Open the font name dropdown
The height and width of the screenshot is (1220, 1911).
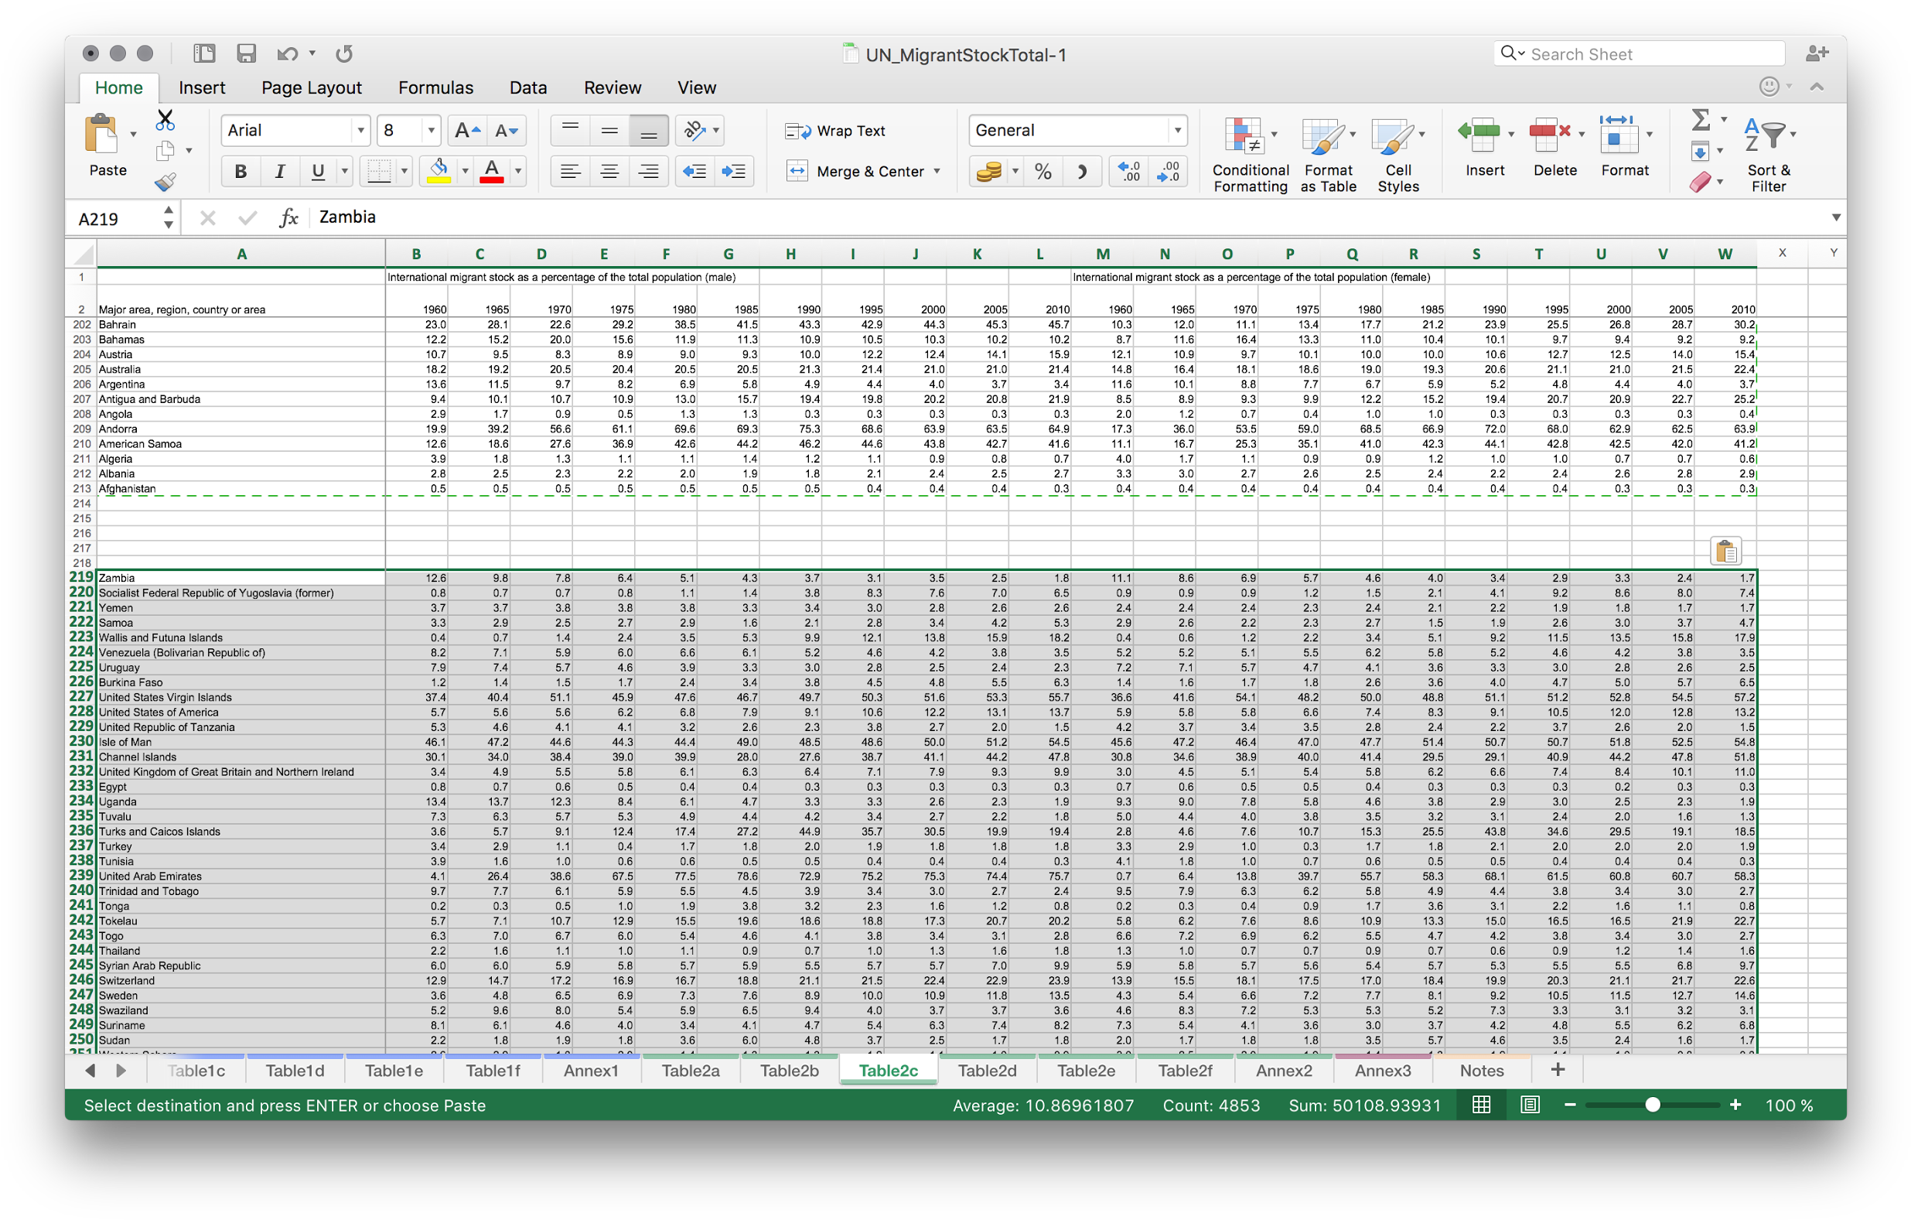(x=361, y=130)
